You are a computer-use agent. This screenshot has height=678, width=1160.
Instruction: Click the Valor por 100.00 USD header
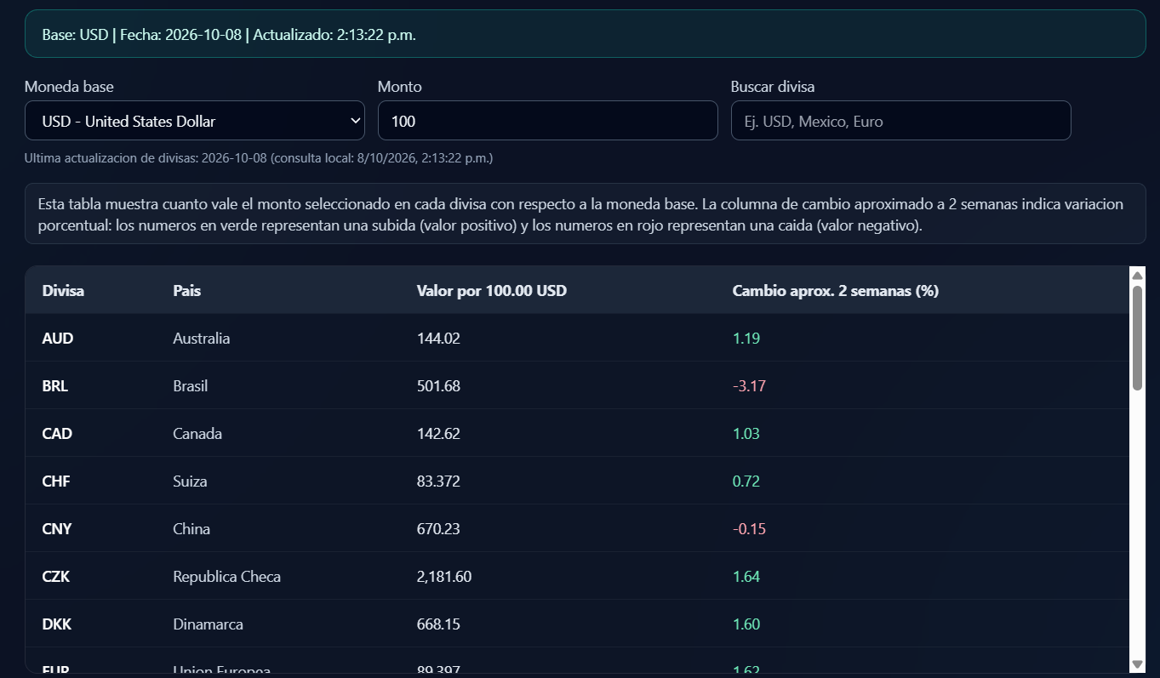492,291
